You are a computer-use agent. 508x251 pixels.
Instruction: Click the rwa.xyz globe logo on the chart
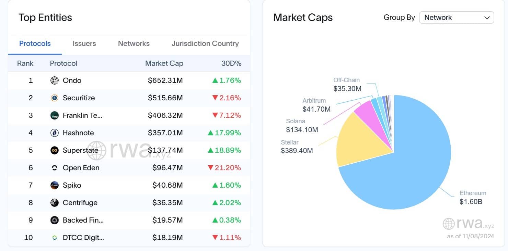(448, 224)
